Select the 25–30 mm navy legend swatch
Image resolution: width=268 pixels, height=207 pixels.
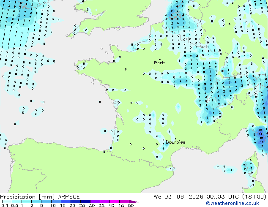pos(85,202)
